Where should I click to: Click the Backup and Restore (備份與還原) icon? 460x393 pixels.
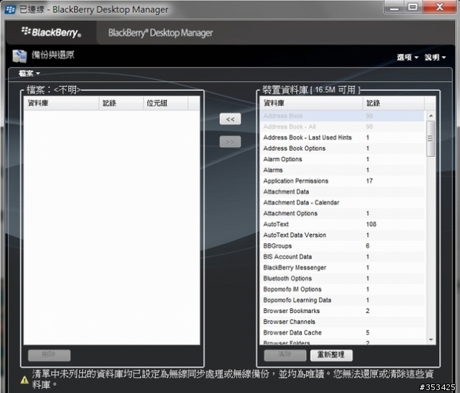pyautogui.click(x=19, y=56)
